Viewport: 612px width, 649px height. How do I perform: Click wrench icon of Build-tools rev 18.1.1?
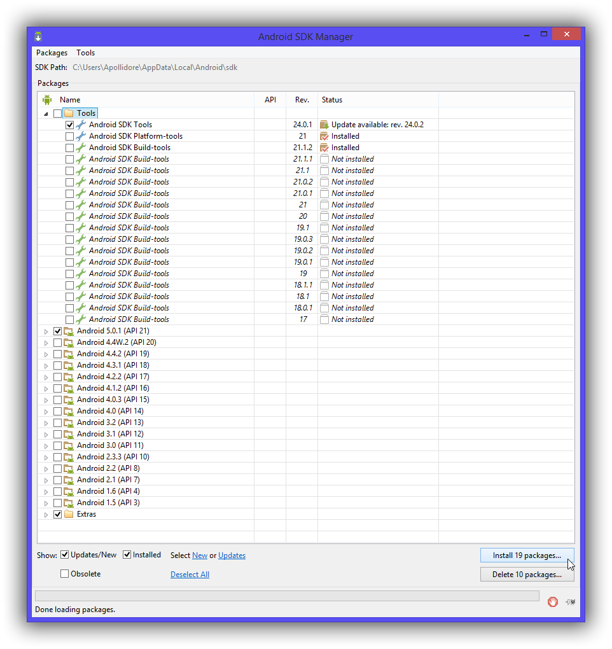pos(81,285)
